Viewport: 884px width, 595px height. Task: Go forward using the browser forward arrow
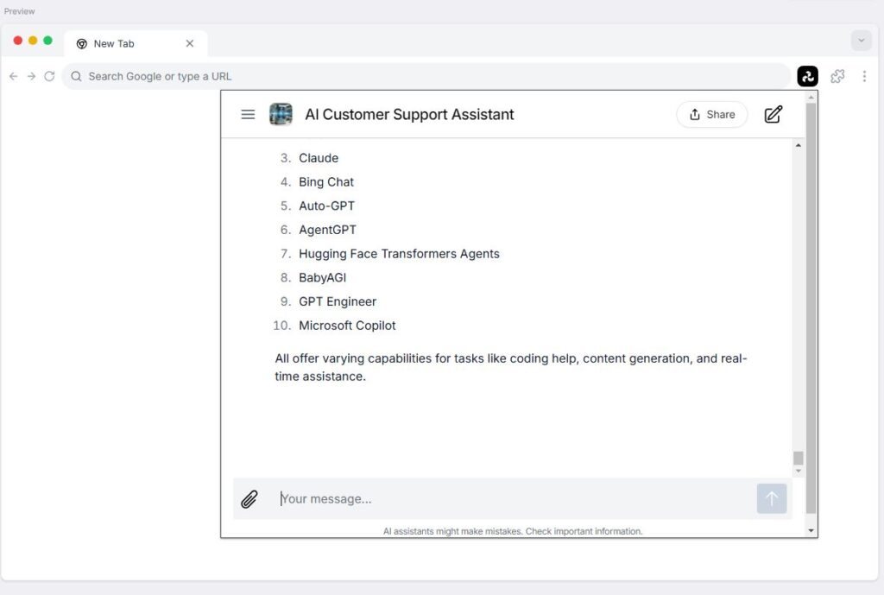(31, 76)
